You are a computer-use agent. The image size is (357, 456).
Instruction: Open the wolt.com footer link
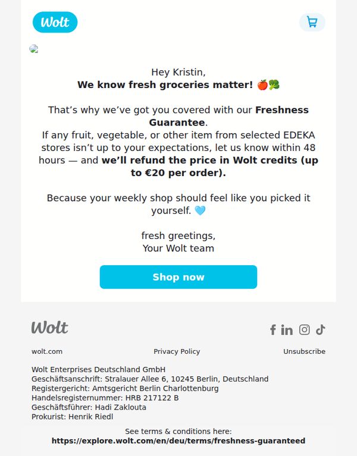pos(47,351)
